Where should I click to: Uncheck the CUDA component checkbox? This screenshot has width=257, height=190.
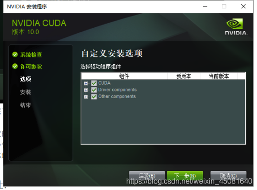(x=94, y=83)
